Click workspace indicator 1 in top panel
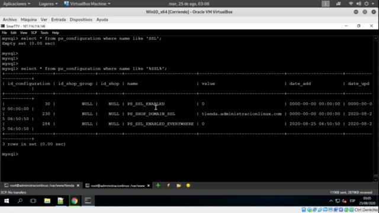Viewport: 379px width, 213px height. (325, 4)
